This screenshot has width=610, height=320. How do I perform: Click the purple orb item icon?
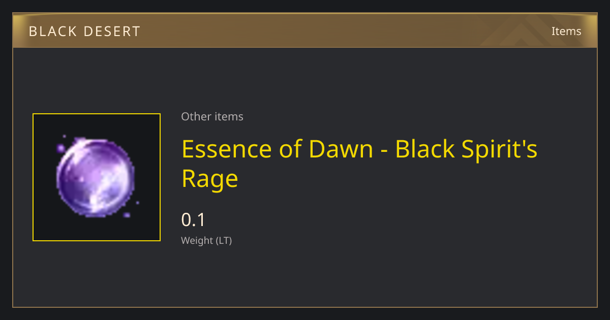tap(95, 177)
